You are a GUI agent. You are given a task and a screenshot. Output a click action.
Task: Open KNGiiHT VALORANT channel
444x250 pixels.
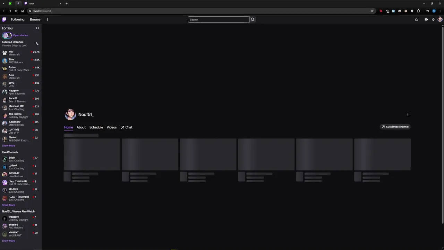click(21, 234)
